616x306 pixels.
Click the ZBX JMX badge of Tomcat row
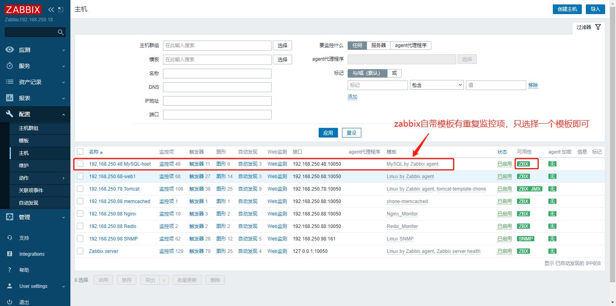point(529,189)
